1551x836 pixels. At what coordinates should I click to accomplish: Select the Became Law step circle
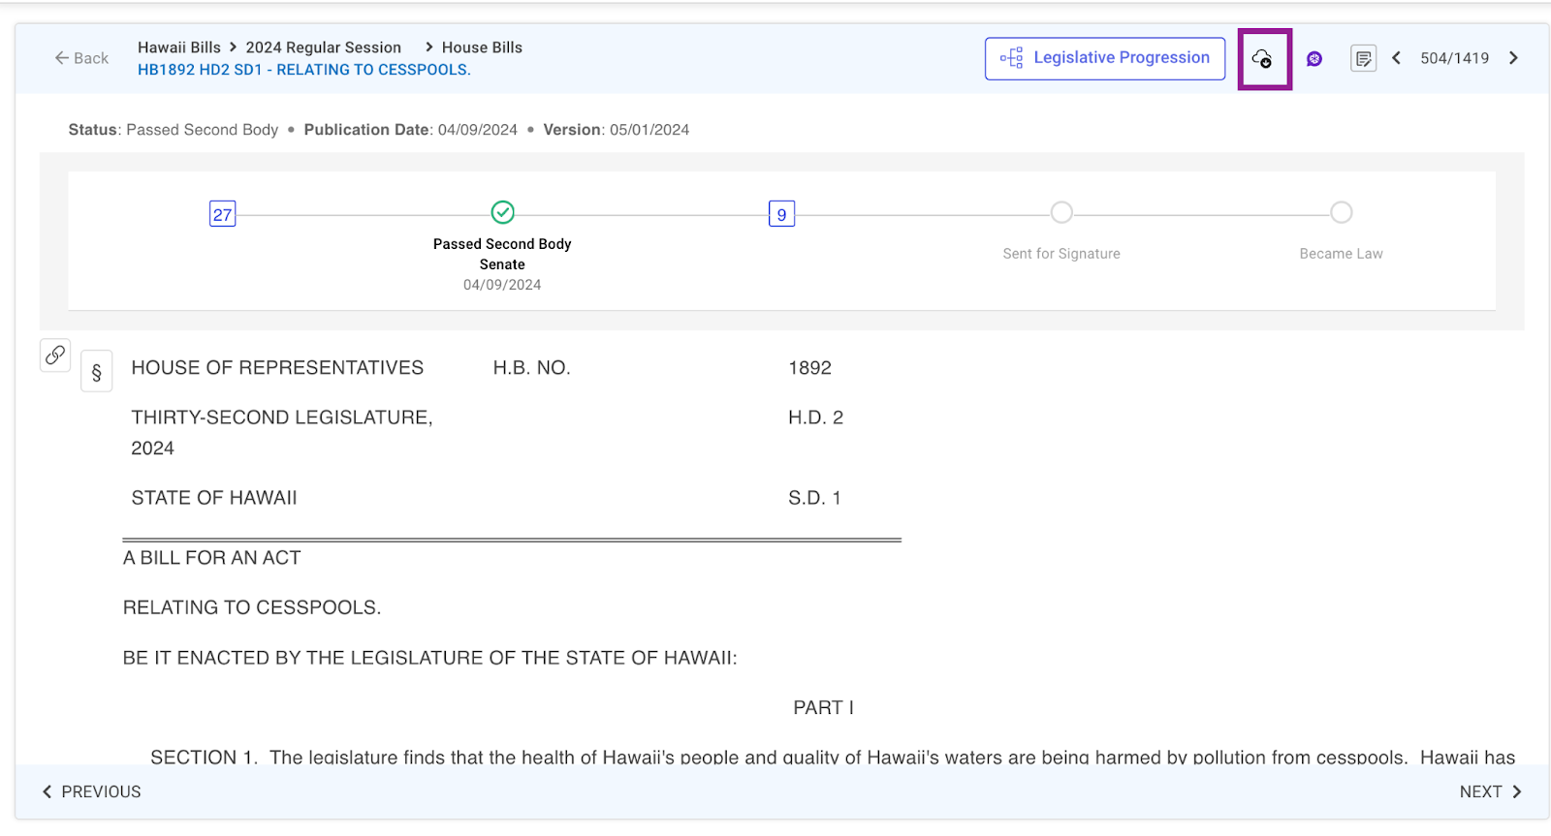pyautogui.click(x=1341, y=212)
